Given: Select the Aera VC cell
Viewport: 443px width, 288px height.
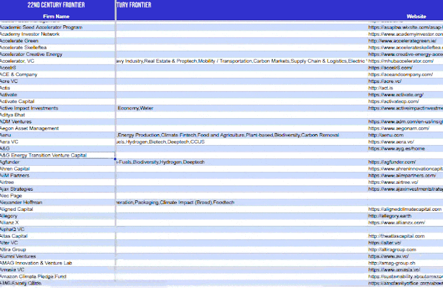Looking at the screenshot, I should coord(58,142).
